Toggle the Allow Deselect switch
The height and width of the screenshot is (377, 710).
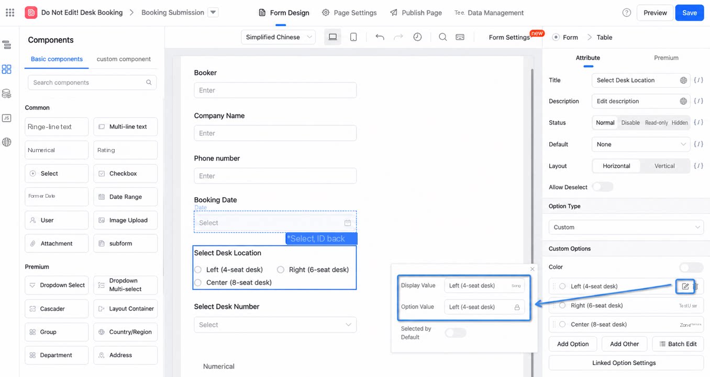tap(603, 187)
